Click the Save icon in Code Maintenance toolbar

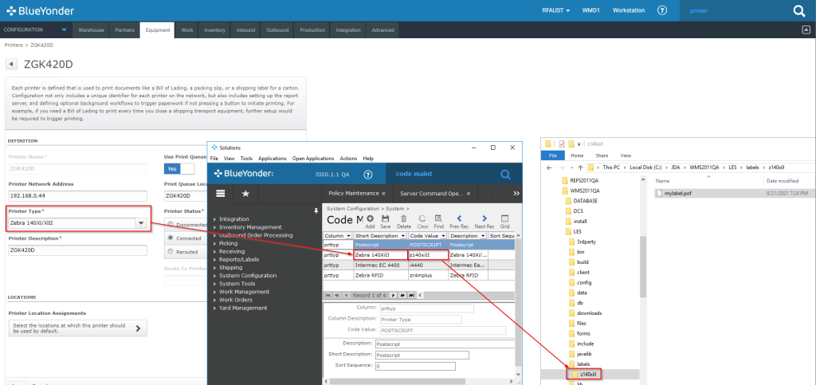[386, 219]
